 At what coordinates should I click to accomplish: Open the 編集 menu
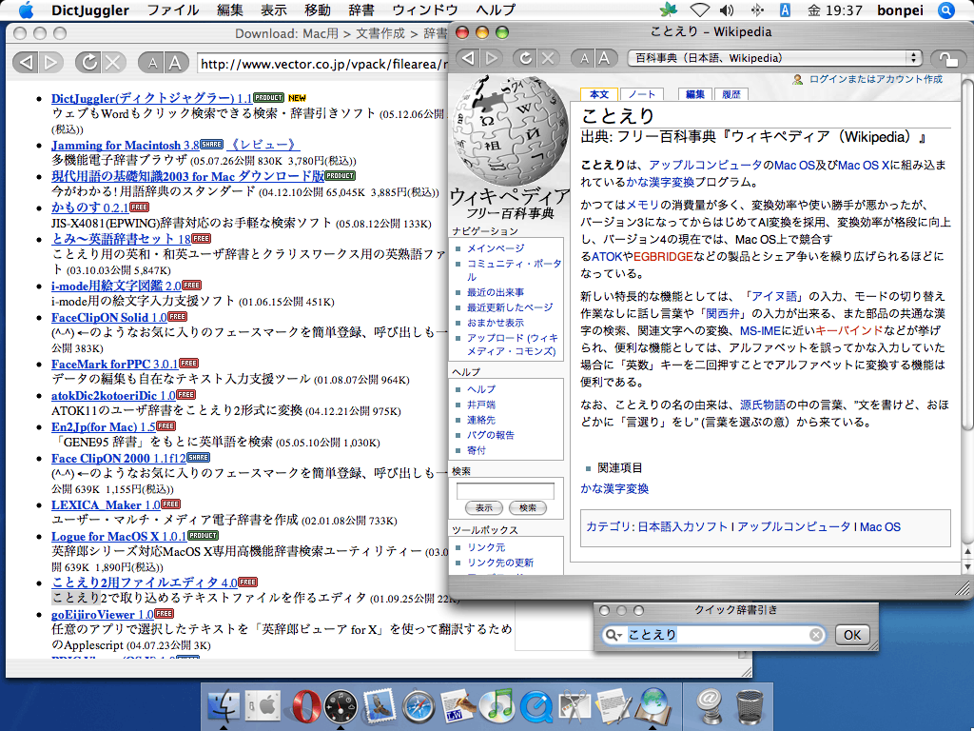[x=230, y=10]
